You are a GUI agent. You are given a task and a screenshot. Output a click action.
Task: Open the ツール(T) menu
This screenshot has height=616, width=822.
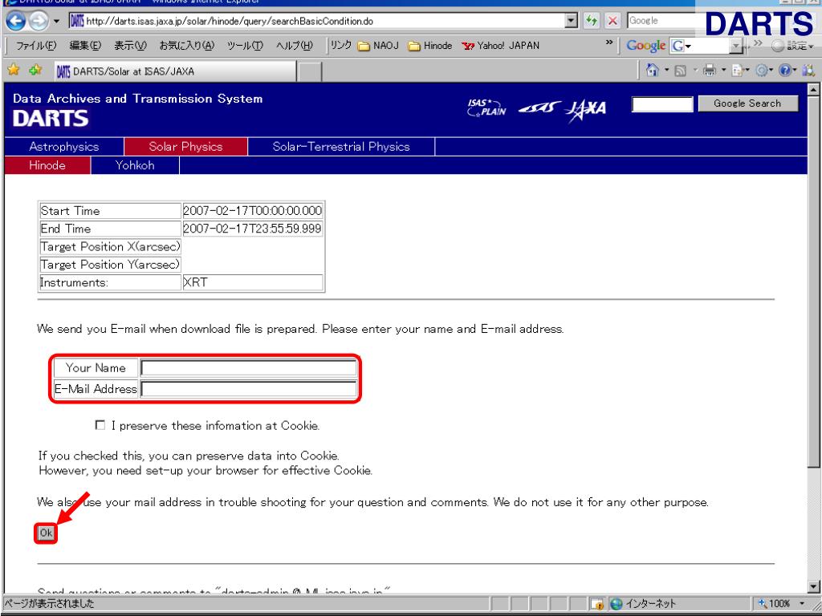[x=245, y=46]
